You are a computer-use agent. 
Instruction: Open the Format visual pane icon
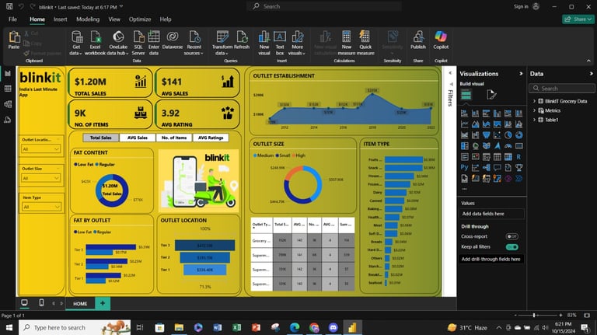click(491, 94)
